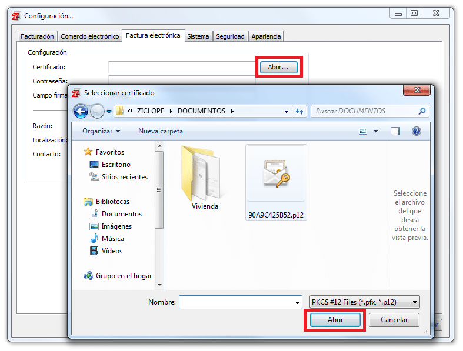Screen dimensions: 463x351
Task: Expand the Organizar menu
Action: pyautogui.click(x=101, y=131)
